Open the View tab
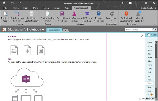Viewport: 158px width, 101px height. pyautogui.click(x=67, y=8)
